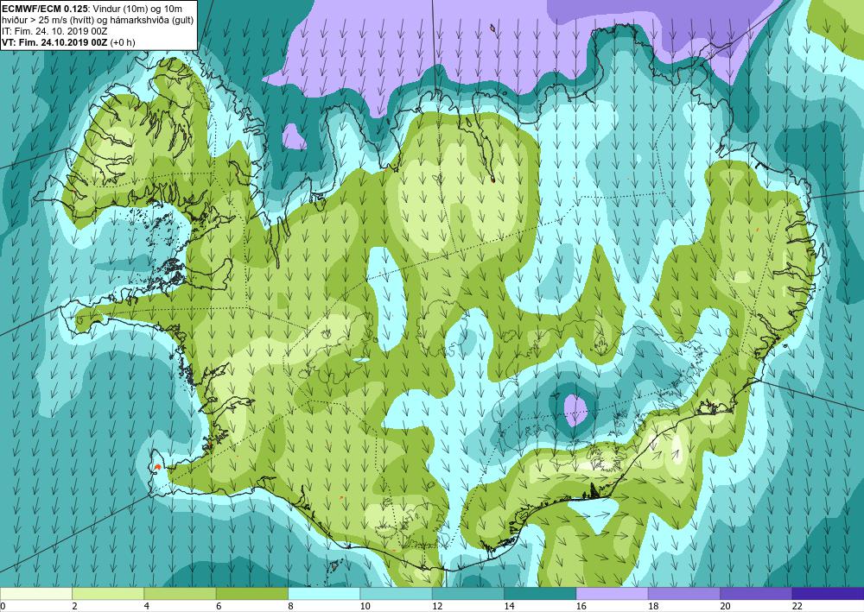Click the legend scale label "12"
The image size is (864, 612).
436,606
